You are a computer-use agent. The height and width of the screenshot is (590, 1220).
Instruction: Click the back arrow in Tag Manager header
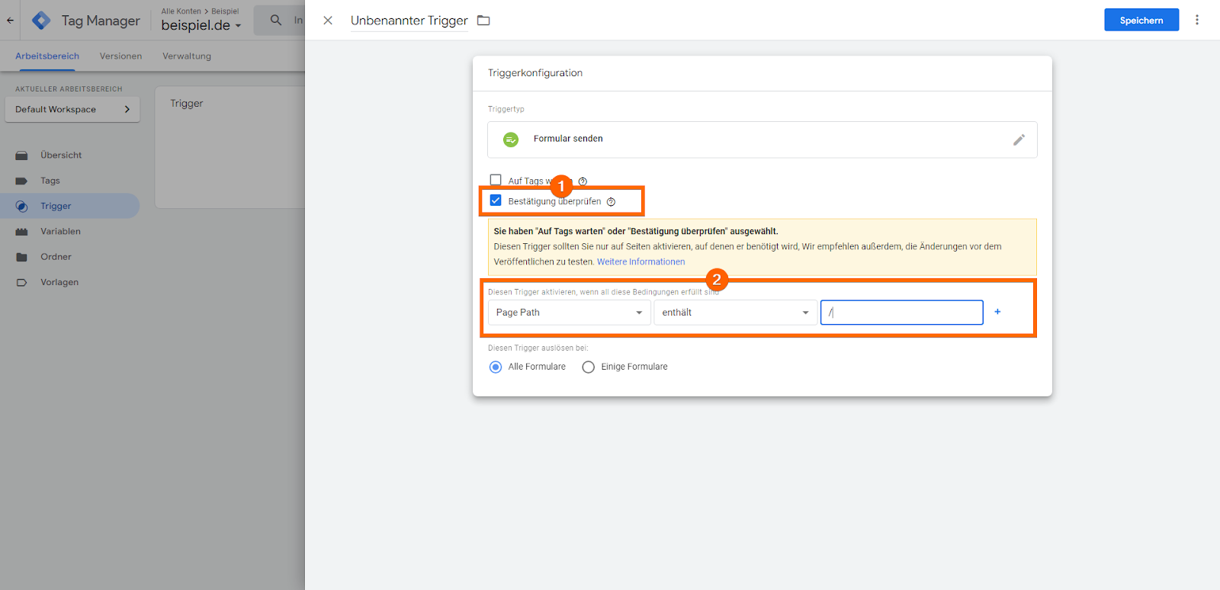(10, 21)
